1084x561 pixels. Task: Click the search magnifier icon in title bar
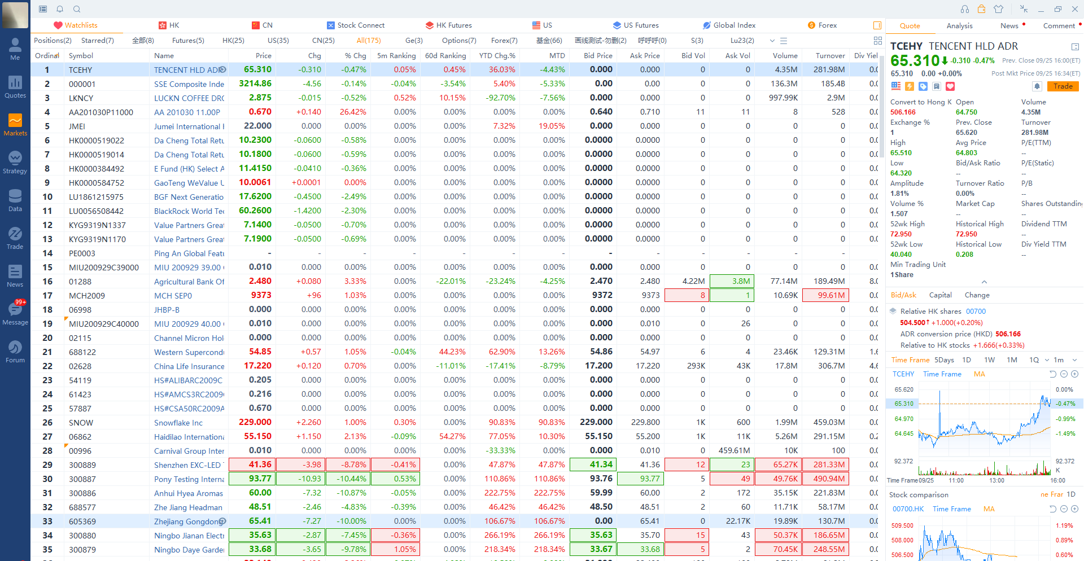[x=77, y=9]
